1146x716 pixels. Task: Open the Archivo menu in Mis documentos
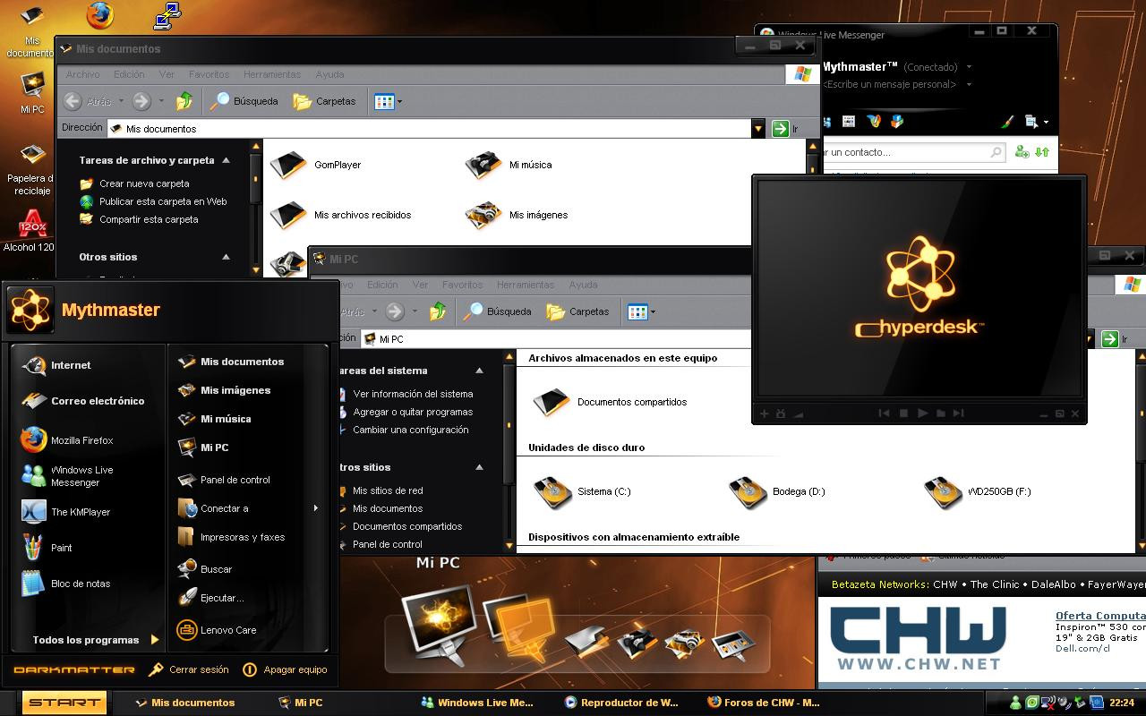[x=82, y=74]
